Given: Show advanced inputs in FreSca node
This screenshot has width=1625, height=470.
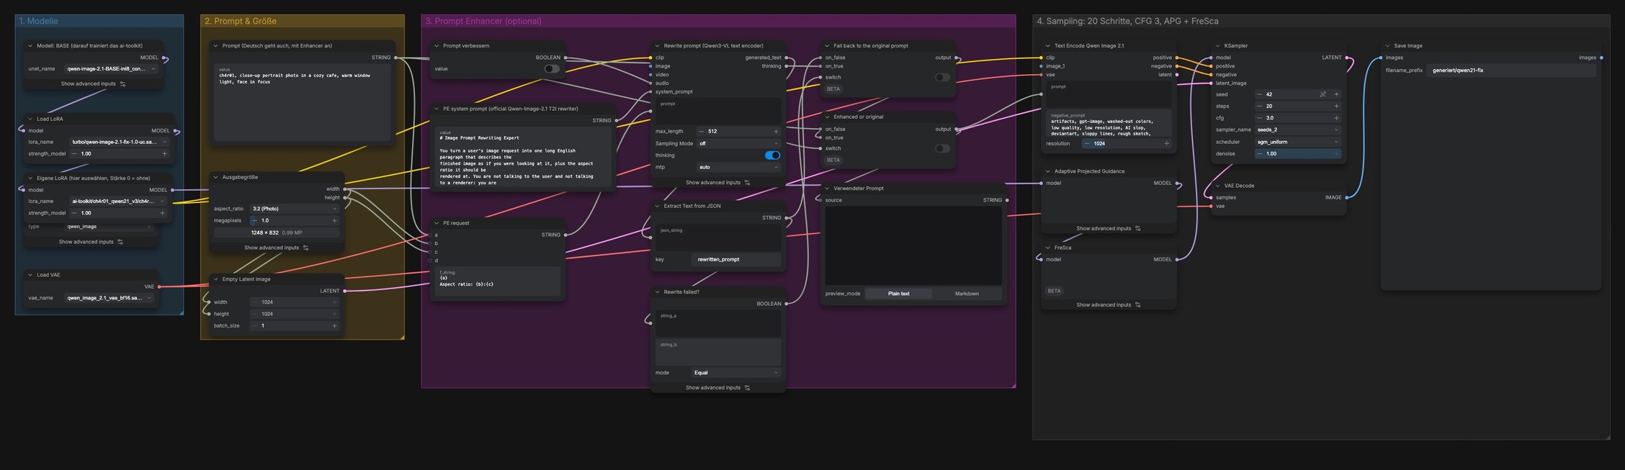Looking at the screenshot, I should 1109,305.
